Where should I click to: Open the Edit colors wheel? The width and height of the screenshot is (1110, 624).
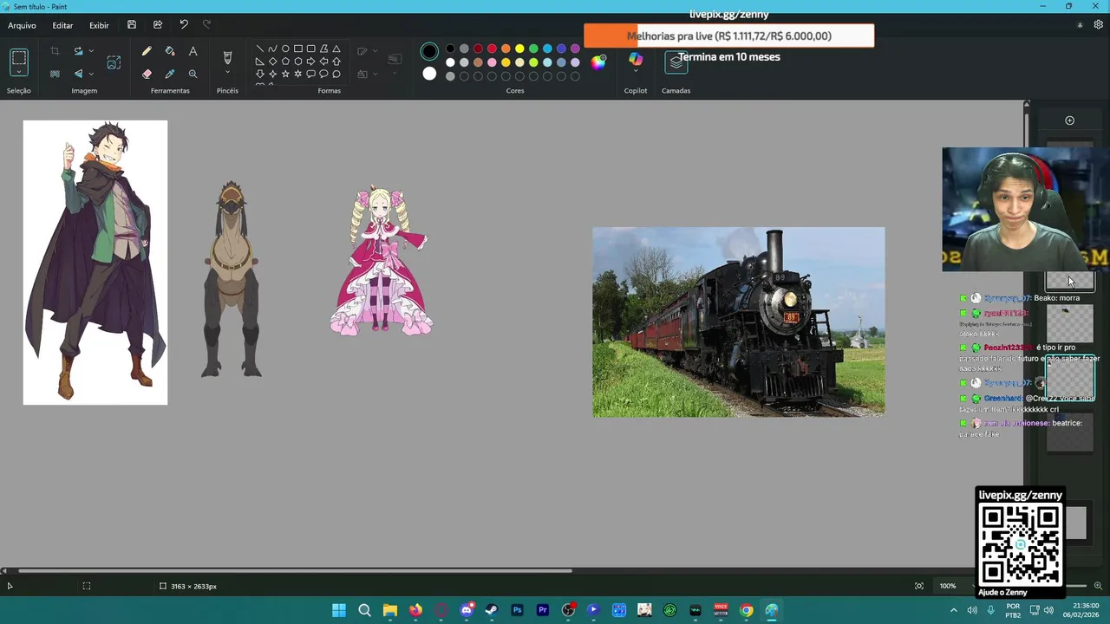click(598, 62)
